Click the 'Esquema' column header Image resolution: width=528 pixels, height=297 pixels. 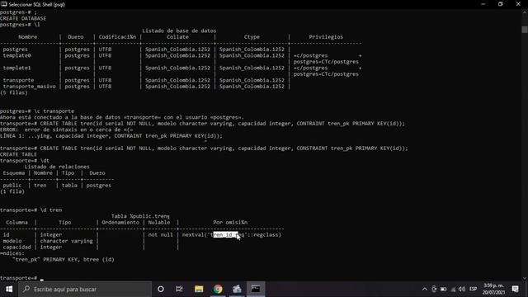pyautogui.click(x=14, y=172)
